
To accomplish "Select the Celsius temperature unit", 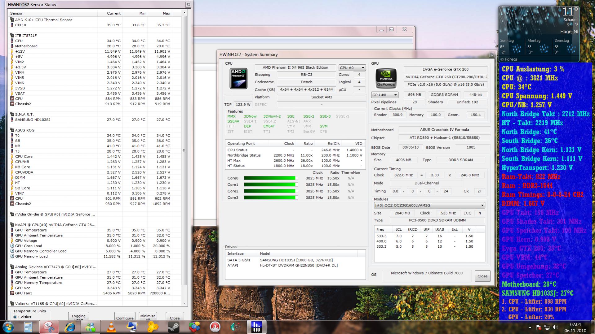I will pos(15,317).
